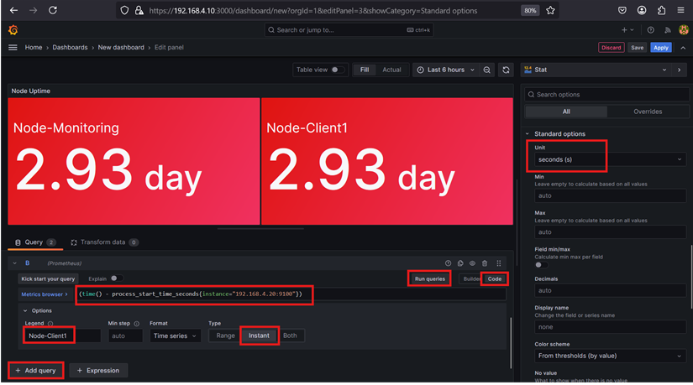Open the Firefox account icon
Viewport: 693px width, 385px height.
pyautogui.click(x=642, y=11)
